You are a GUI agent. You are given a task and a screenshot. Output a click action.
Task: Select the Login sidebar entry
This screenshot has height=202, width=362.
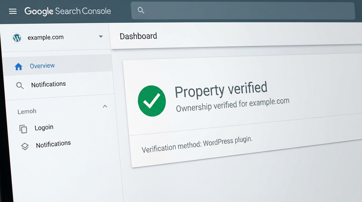pos(44,127)
